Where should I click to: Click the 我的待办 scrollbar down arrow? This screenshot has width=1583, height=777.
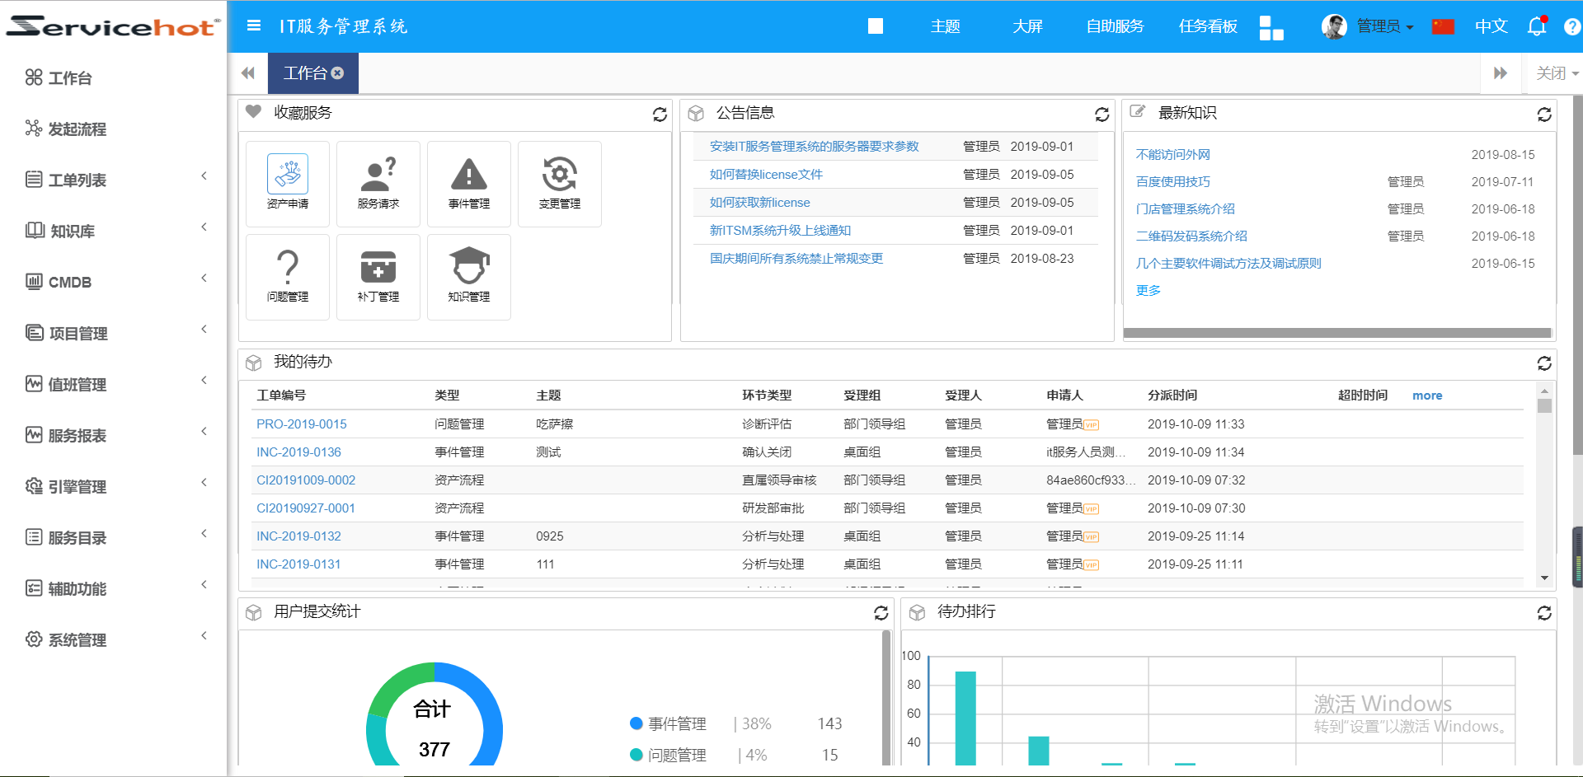pos(1544,578)
